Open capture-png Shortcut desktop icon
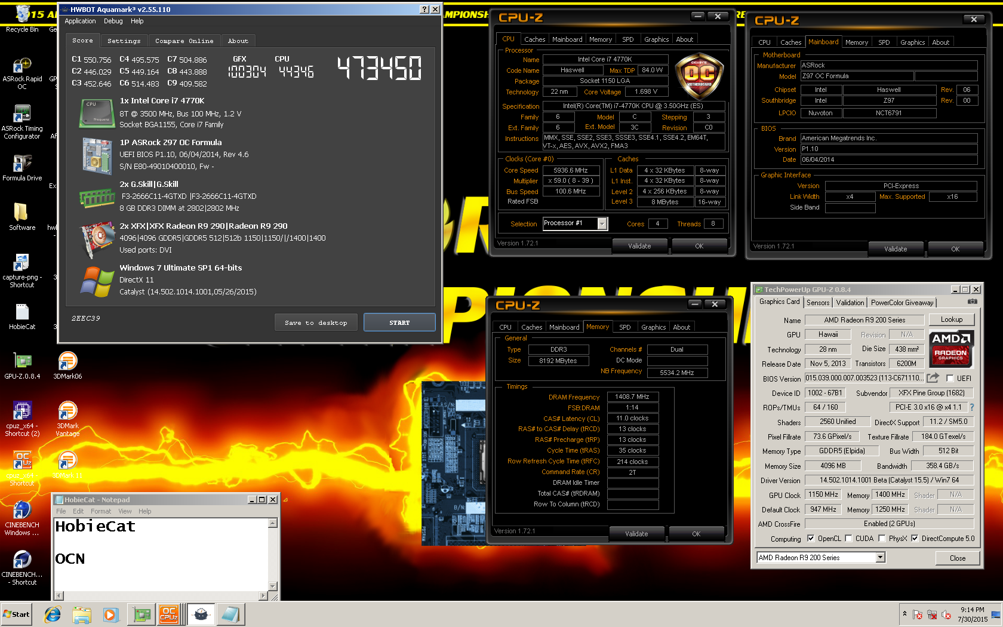The image size is (1003, 627). (22, 271)
